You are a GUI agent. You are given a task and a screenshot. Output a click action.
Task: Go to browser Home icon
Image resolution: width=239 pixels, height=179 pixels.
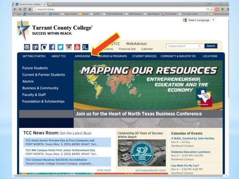[x=30, y=9]
